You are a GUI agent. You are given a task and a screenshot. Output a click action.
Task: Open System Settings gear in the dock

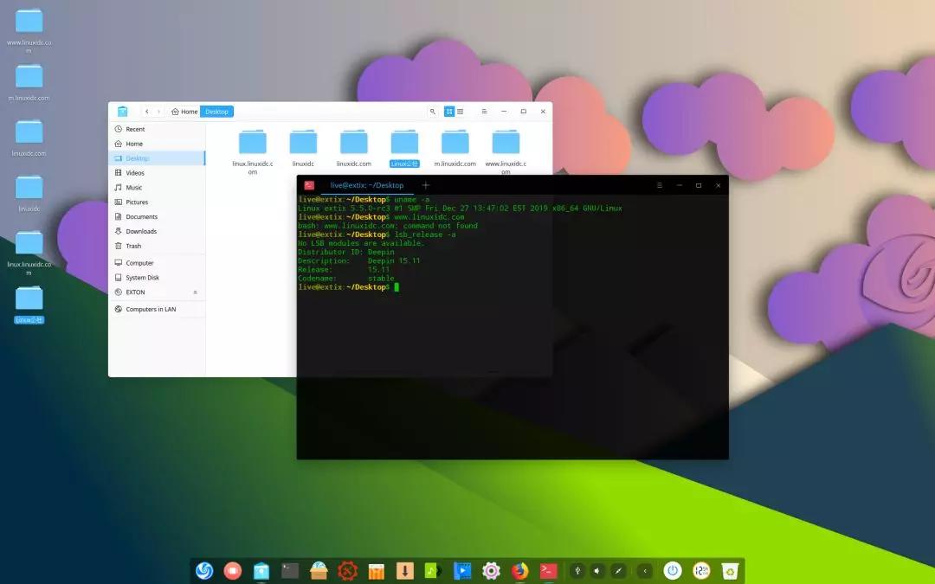click(491, 570)
